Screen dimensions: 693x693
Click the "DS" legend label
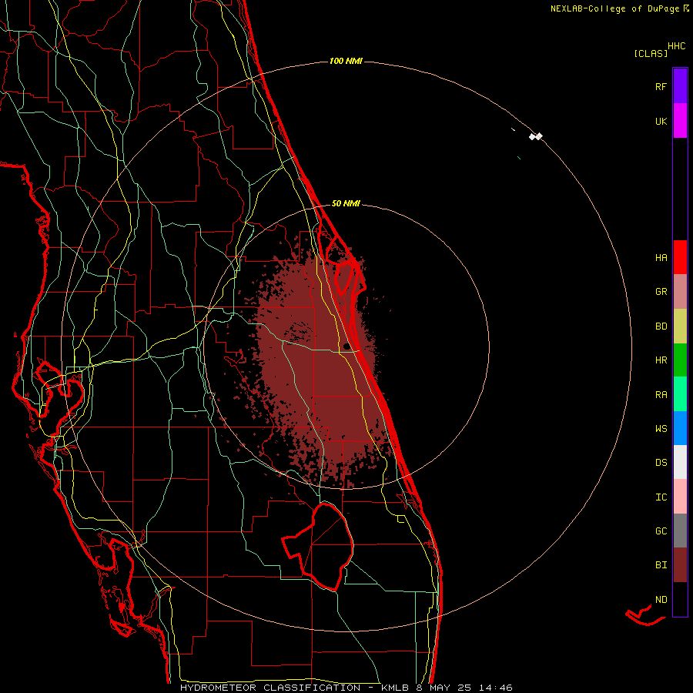pyautogui.click(x=661, y=463)
